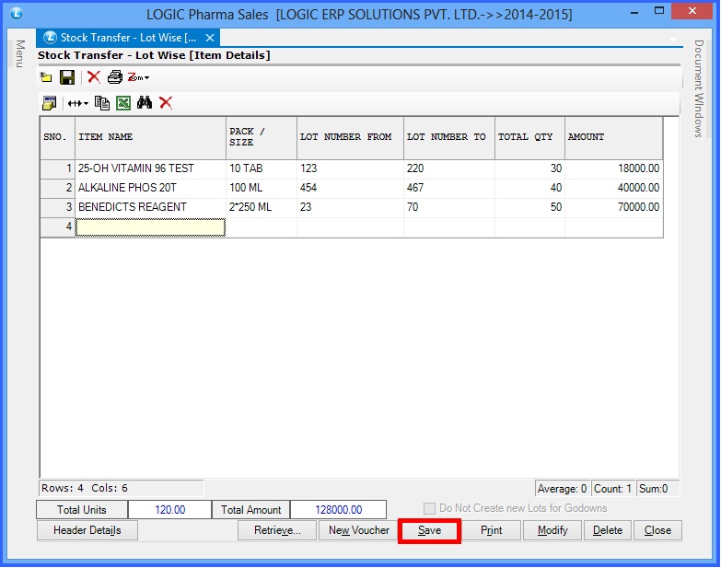Click the Modify button
The image size is (721, 568).
[552, 530]
